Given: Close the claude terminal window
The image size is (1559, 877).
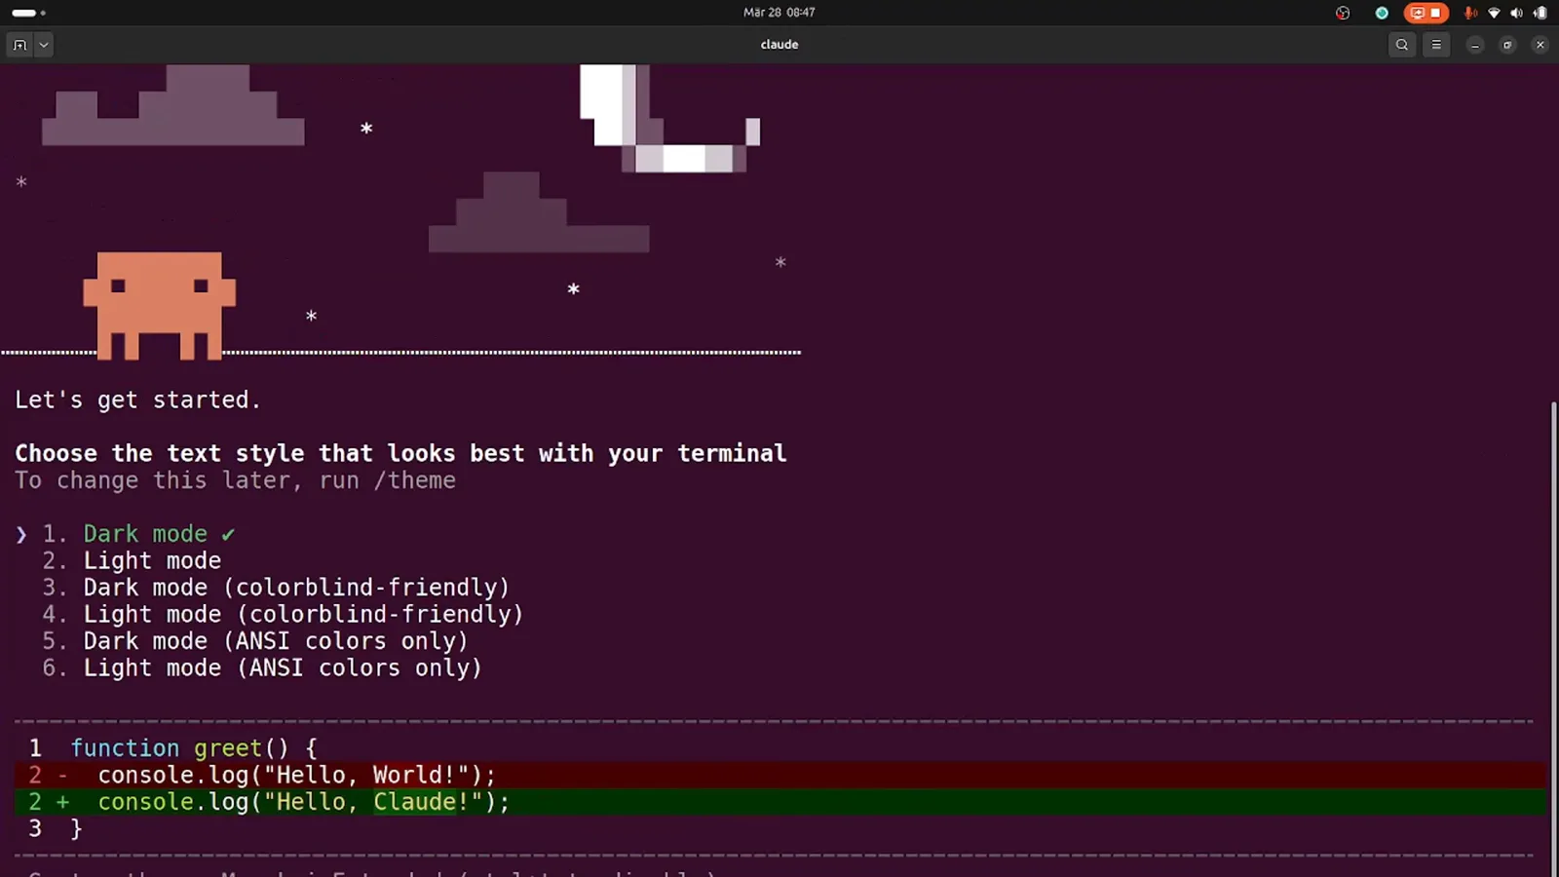Looking at the screenshot, I should 1540,45.
